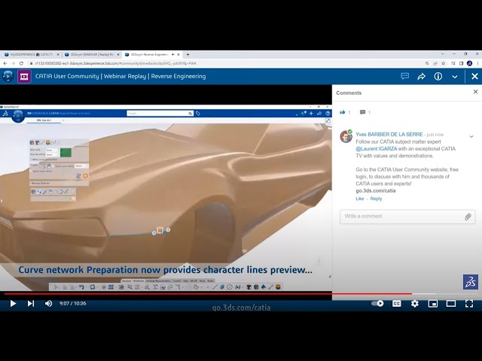Play the YouTube video

tap(13, 304)
